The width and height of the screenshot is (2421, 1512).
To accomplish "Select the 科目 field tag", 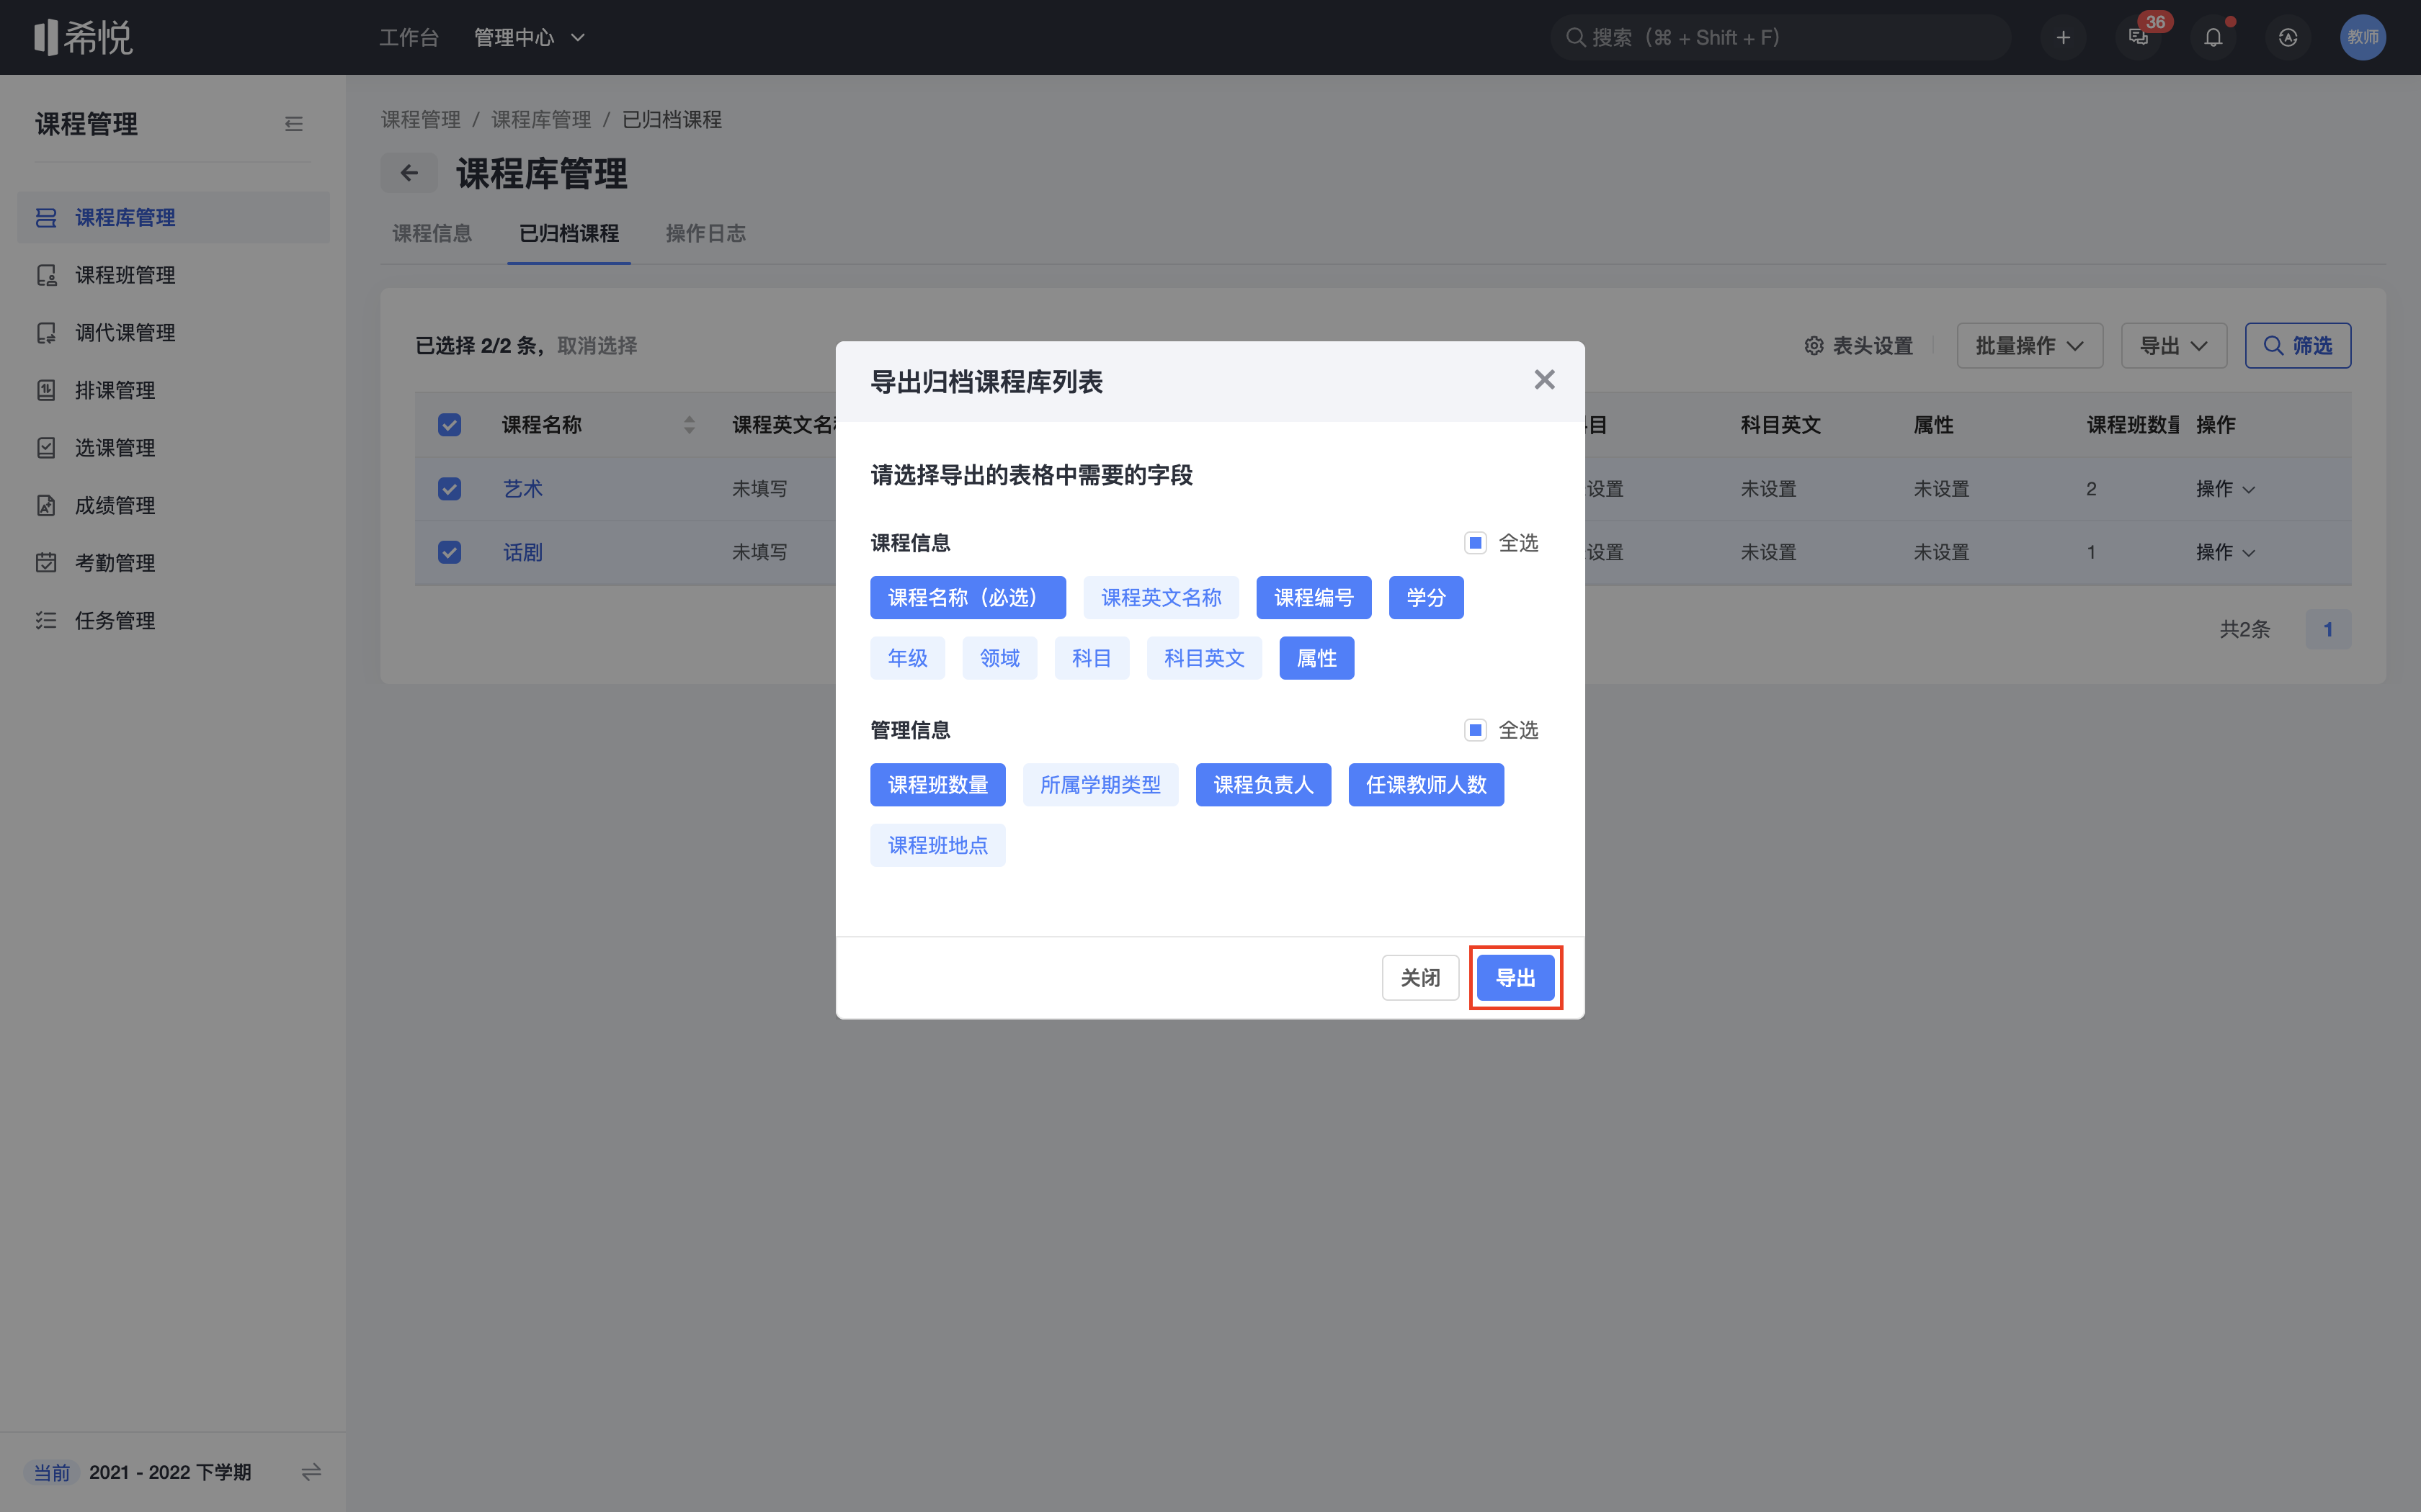I will [x=1092, y=658].
